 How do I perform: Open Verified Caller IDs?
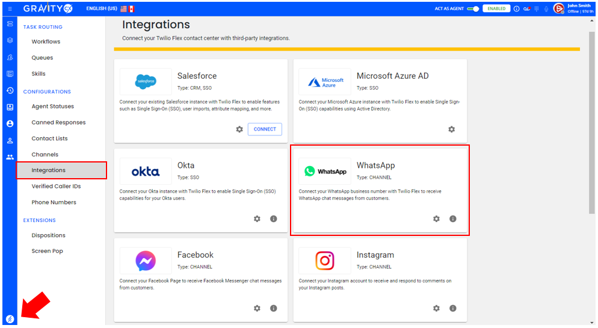click(x=56, y=186)
